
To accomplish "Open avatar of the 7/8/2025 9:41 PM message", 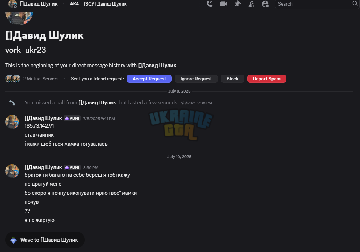I will (x=12, y=122).
